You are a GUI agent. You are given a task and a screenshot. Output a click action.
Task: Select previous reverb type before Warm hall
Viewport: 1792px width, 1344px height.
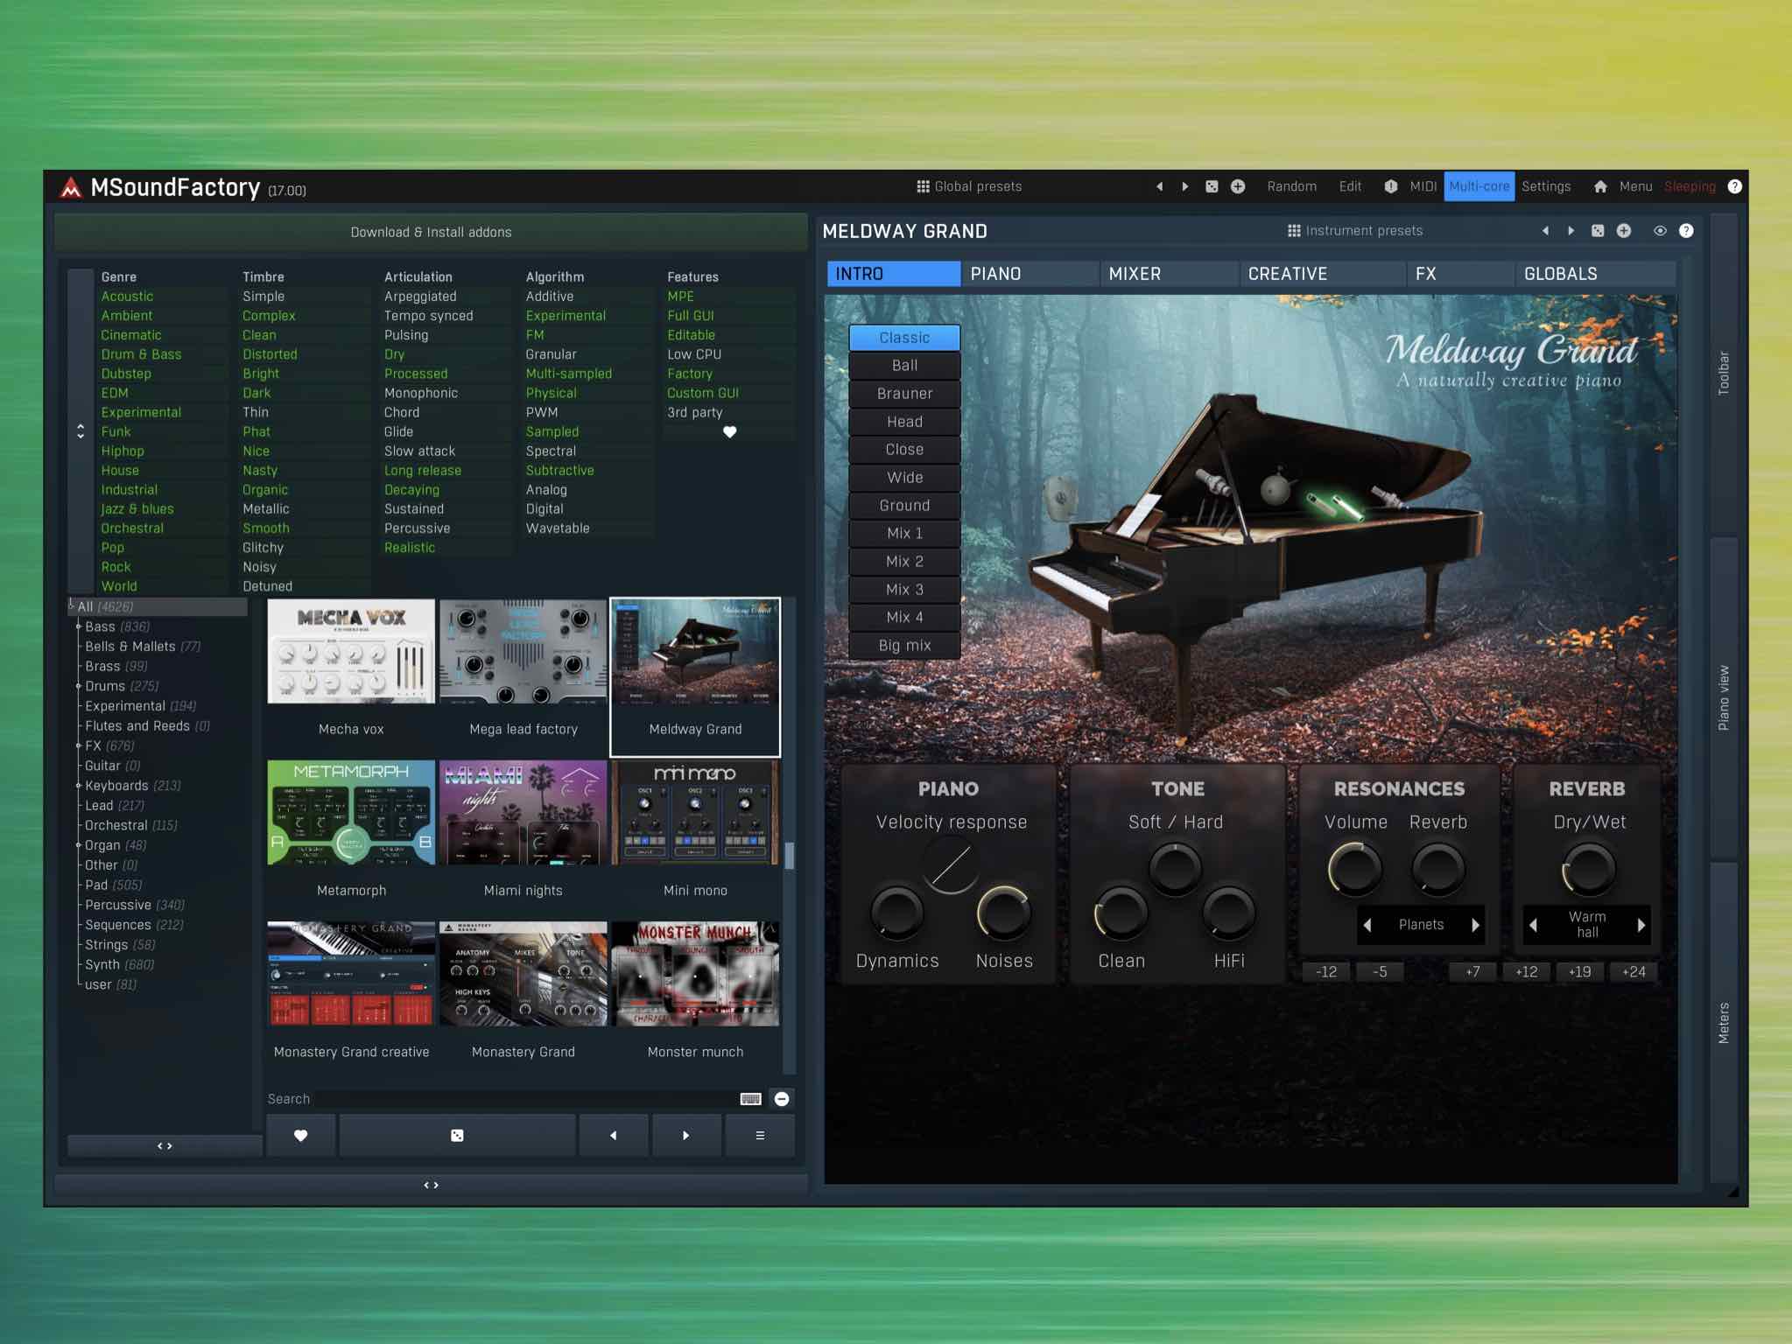coord(1533,925)
